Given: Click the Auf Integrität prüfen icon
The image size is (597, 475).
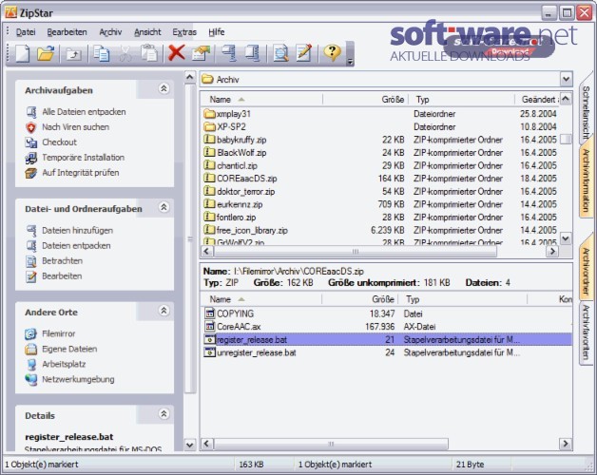Looking at the screenshot, I should [31, 173].
